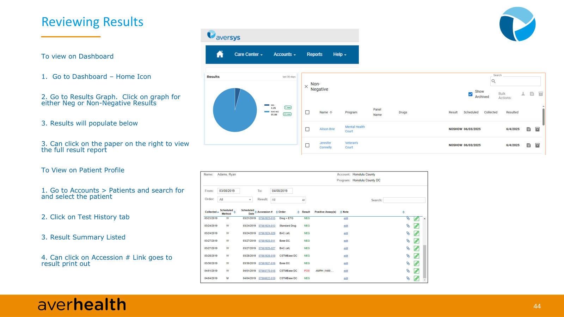564x317 pixels.
Task: Click the edit note link for accession 07561923-015
Action: pos(346,218)
